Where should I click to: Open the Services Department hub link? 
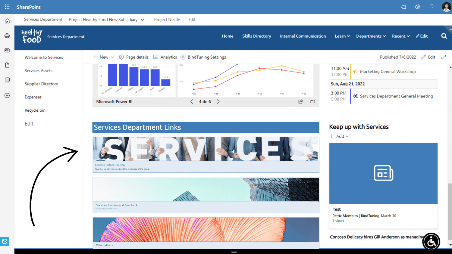(43, 19)
